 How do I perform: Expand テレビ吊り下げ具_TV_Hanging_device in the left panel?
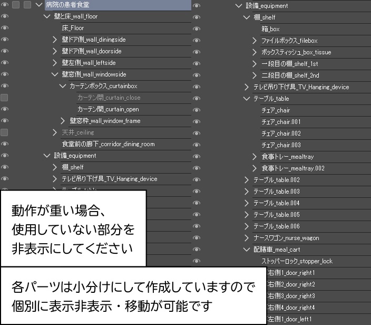point(55,179)
